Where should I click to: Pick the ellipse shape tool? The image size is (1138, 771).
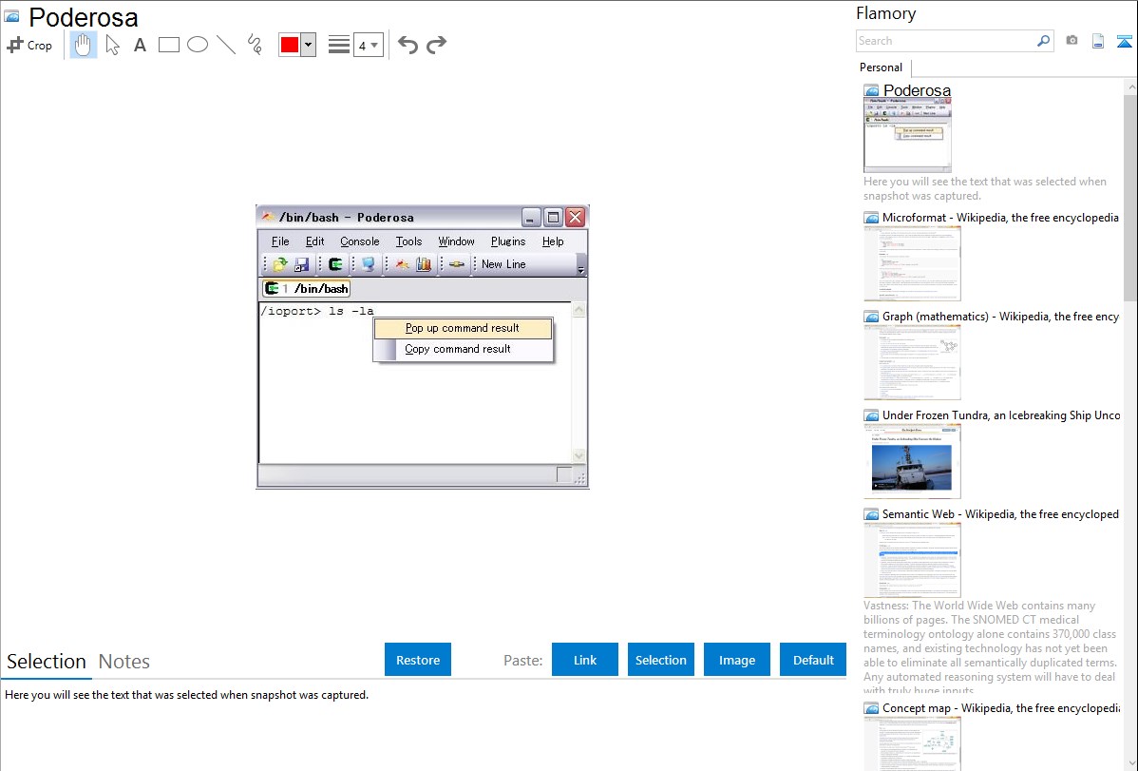[198, 45]
